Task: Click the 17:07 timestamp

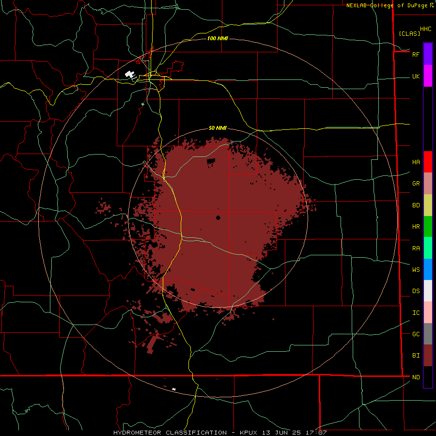Action: 317,433
